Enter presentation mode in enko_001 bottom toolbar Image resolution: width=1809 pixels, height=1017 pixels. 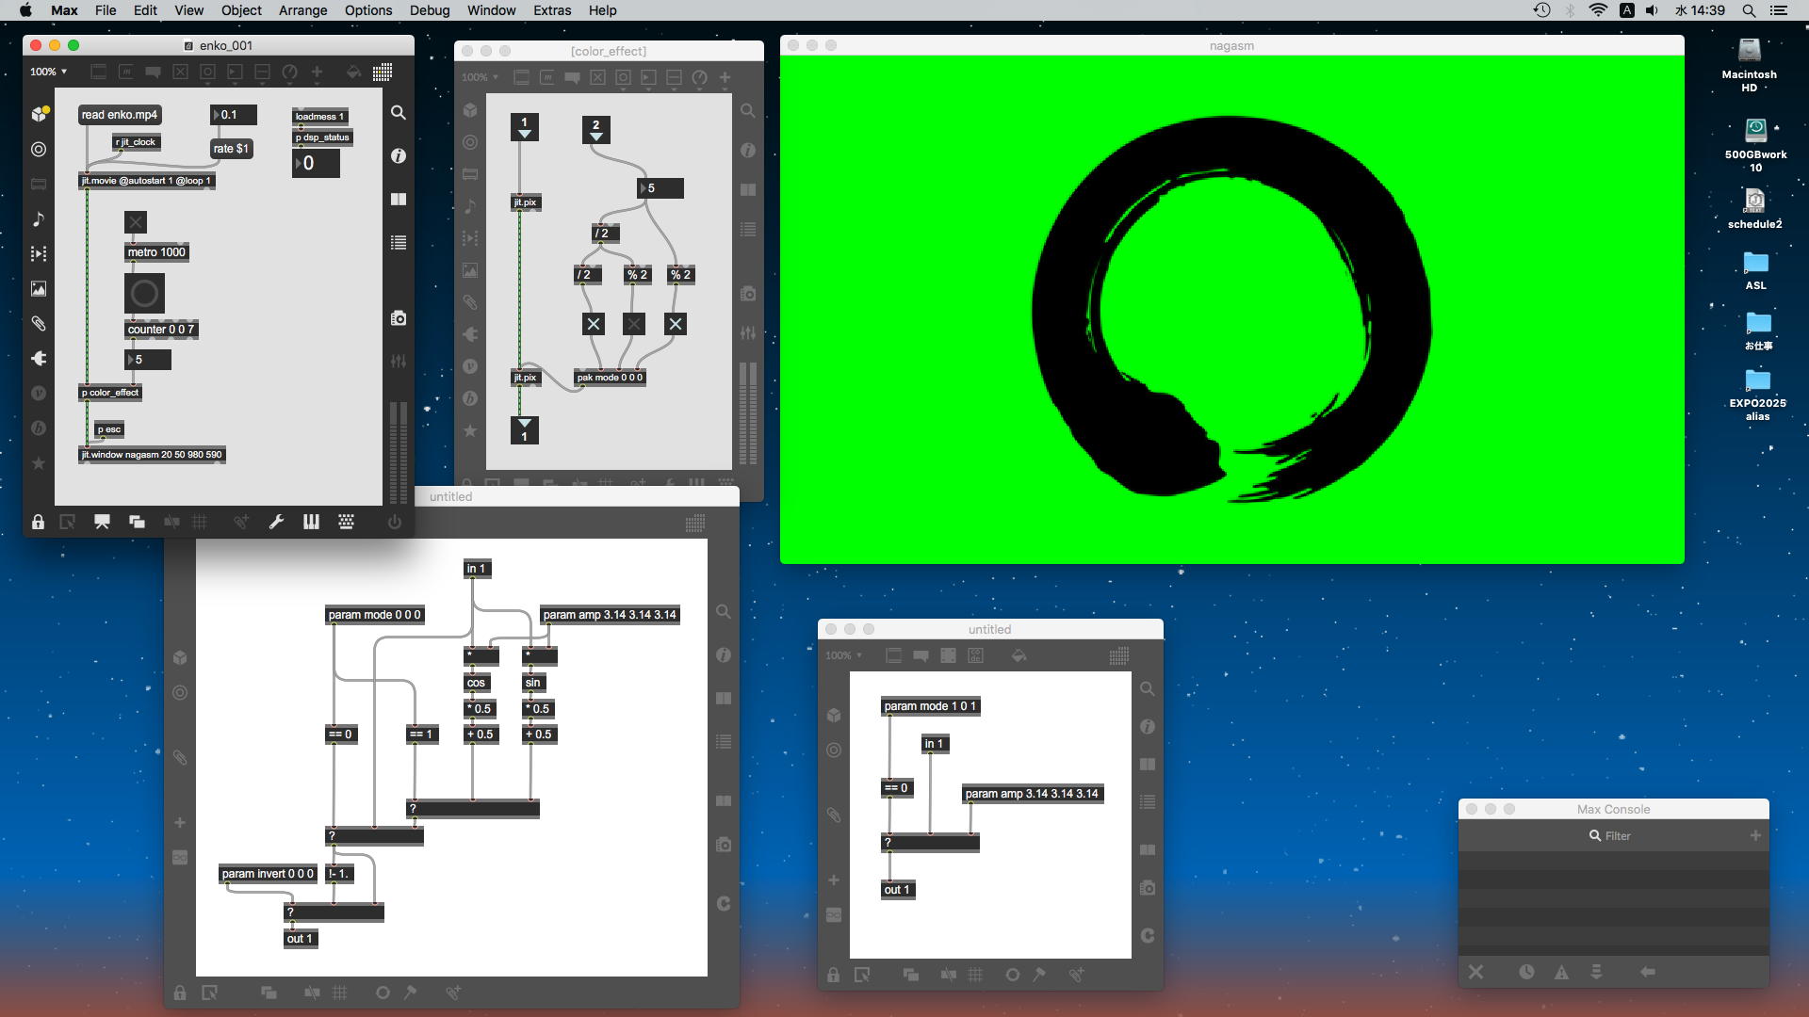point(102,522)
